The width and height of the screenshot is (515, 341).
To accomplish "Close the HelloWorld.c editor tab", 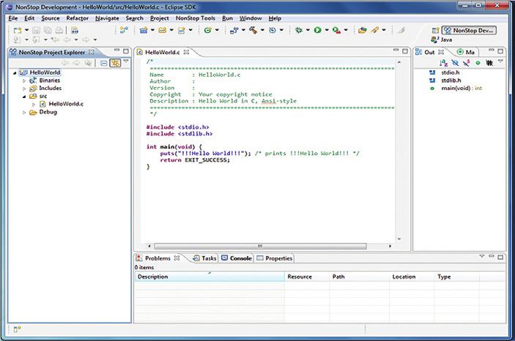I will pos(186,52).
